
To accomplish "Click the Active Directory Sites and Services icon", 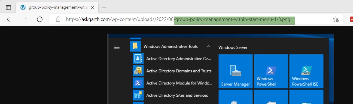I will (x=138, y=95).
